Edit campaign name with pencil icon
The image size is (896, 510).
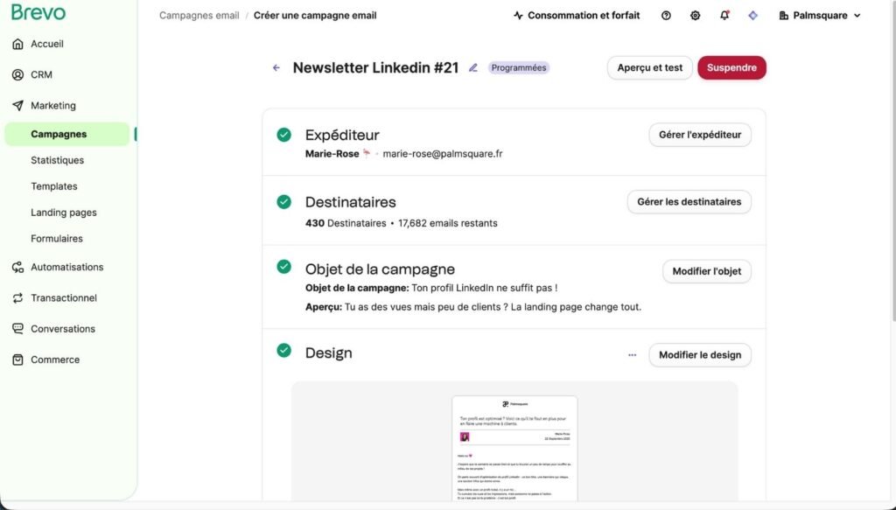pos(473,68)
